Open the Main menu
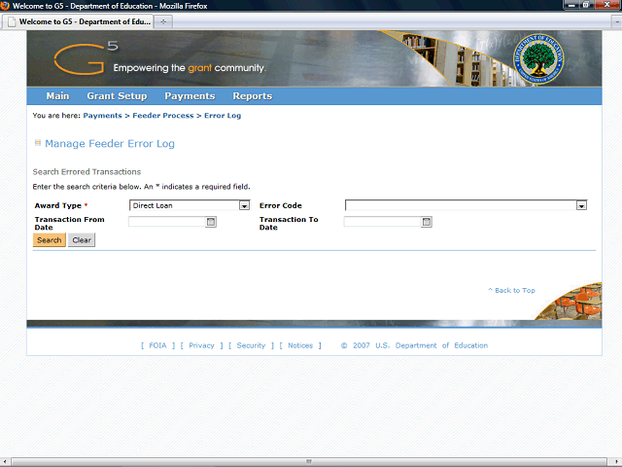 [57, 96]
